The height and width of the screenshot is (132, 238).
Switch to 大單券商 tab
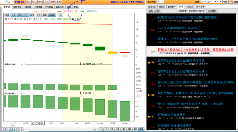tap(38, 7)
